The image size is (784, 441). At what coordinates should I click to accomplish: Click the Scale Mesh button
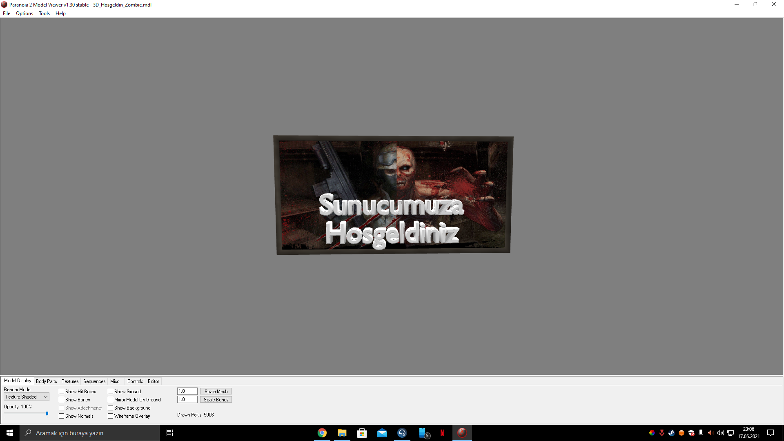[216, 392]
